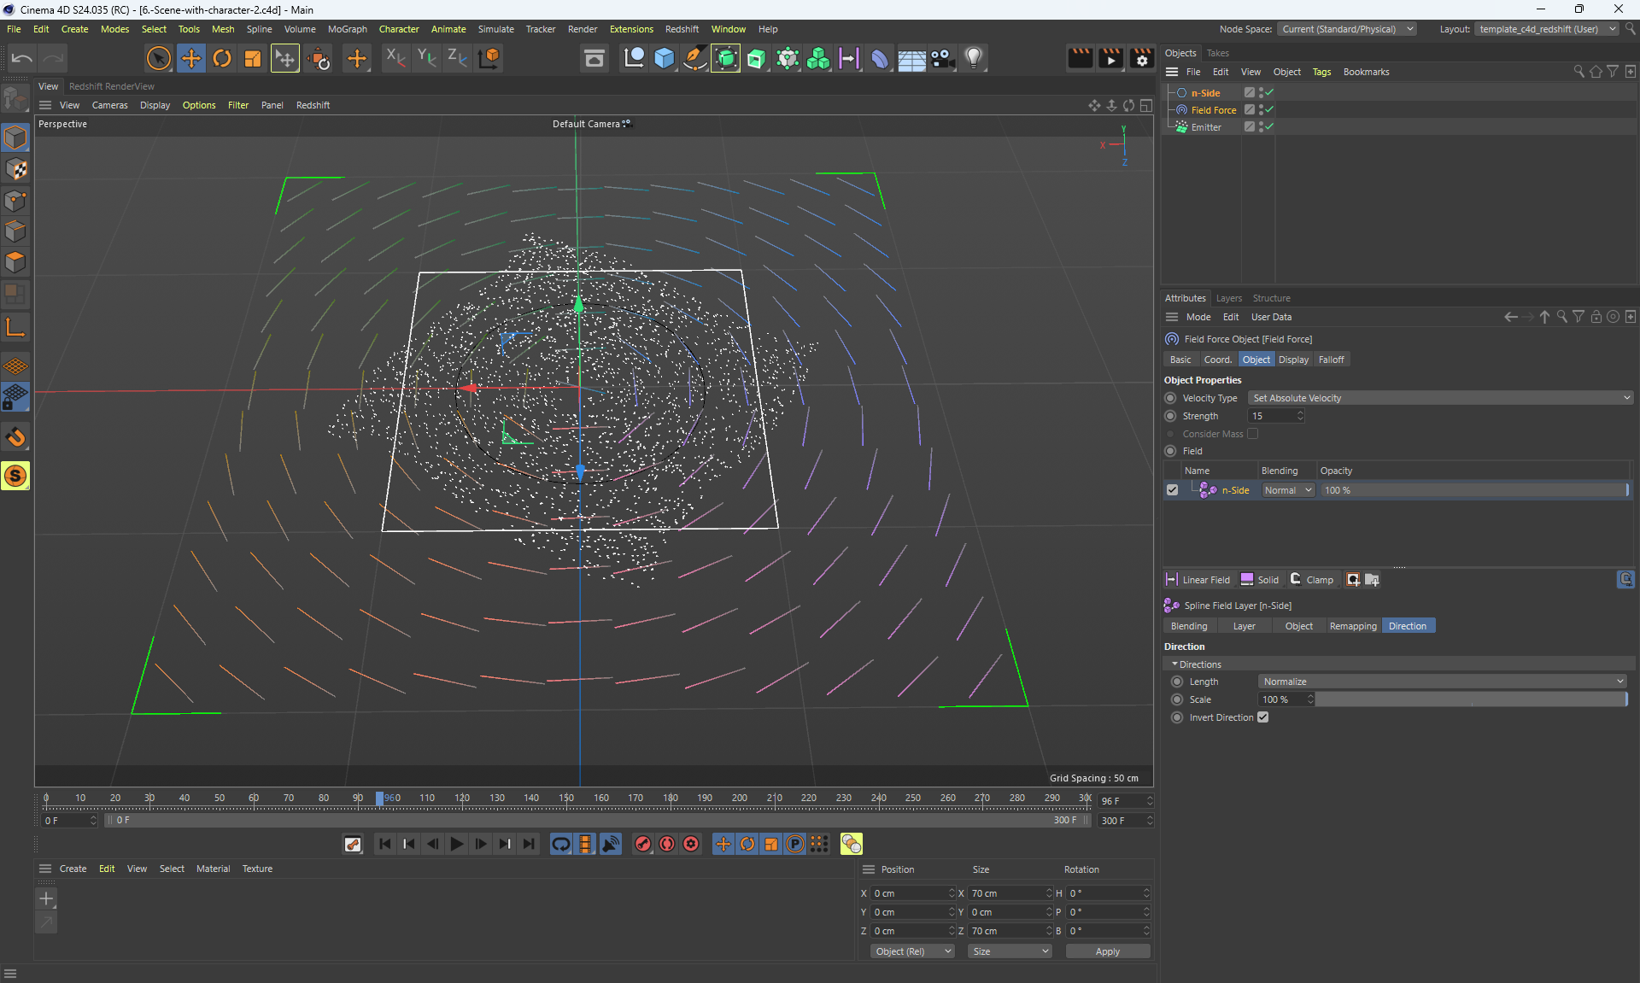This screenshot has height=983, width=1640.
Task: Click the Undo arrow icon
Action: [22, 58]
